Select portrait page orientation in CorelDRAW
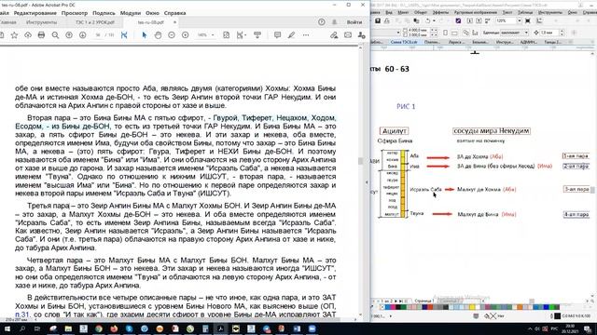Image resolution: width=597 pixels, height=335 pixels. (x=446, y=33)
